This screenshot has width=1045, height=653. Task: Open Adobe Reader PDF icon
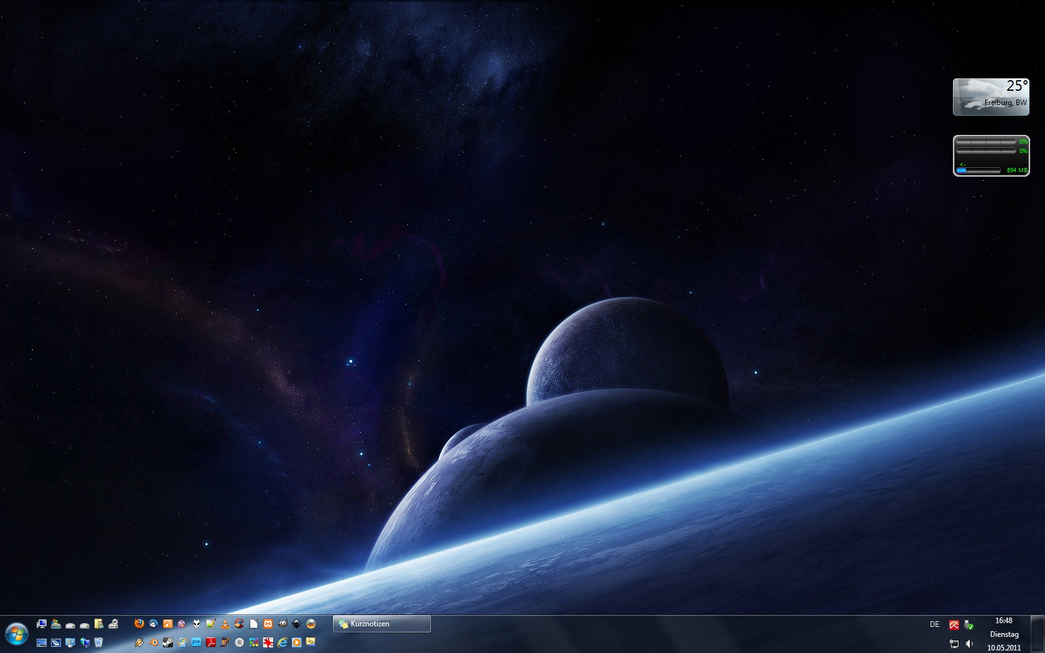[x=211, y=642]
